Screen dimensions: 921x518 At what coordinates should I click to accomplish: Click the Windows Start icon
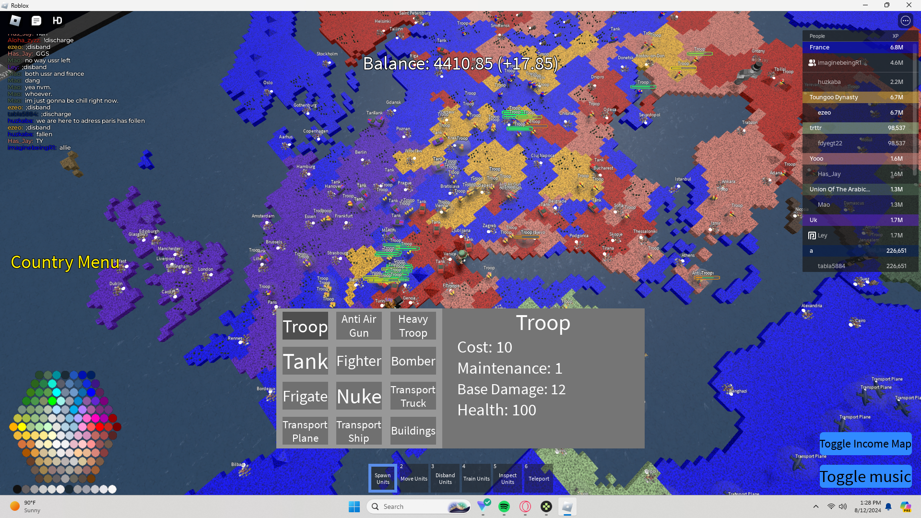(354, 506)
